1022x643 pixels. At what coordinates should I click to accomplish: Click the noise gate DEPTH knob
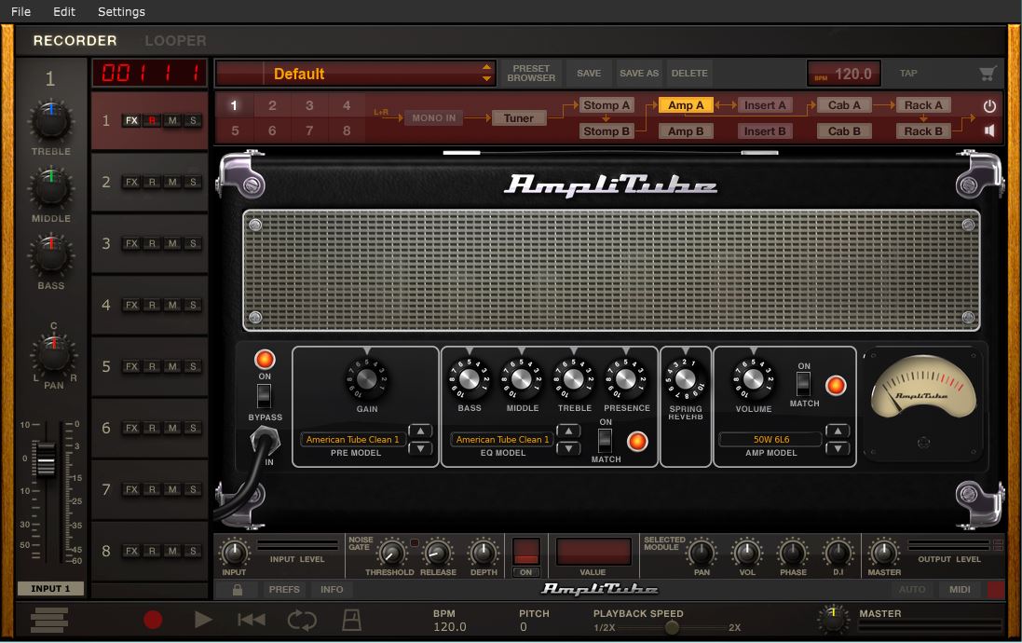click(484, 553)
